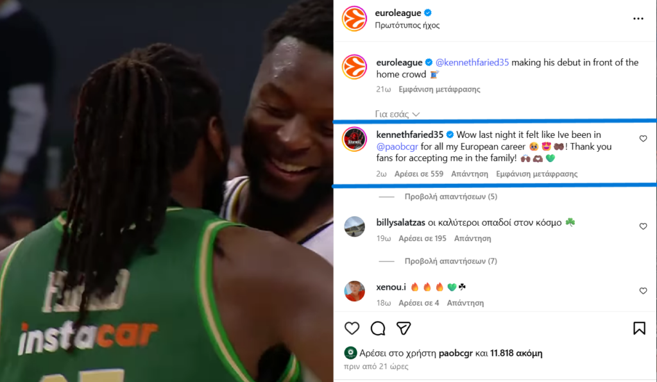The image size is (657, 382).
Task: Open the comment bubble icon
Action: click(x=378, y=328)
